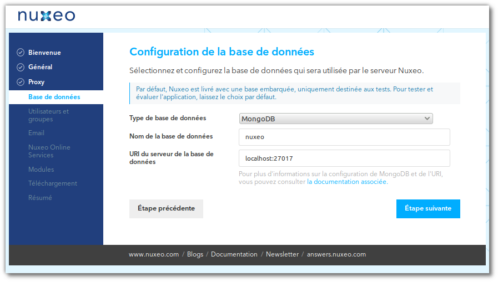498x282 pixels.
Task: Open the la documentation associée link
Action: pos(347,182)
